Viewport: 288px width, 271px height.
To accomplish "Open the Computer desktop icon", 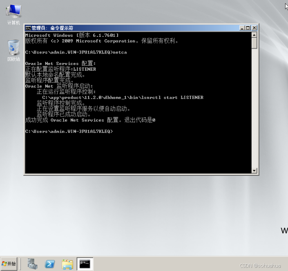I will [x=13, y=14].
